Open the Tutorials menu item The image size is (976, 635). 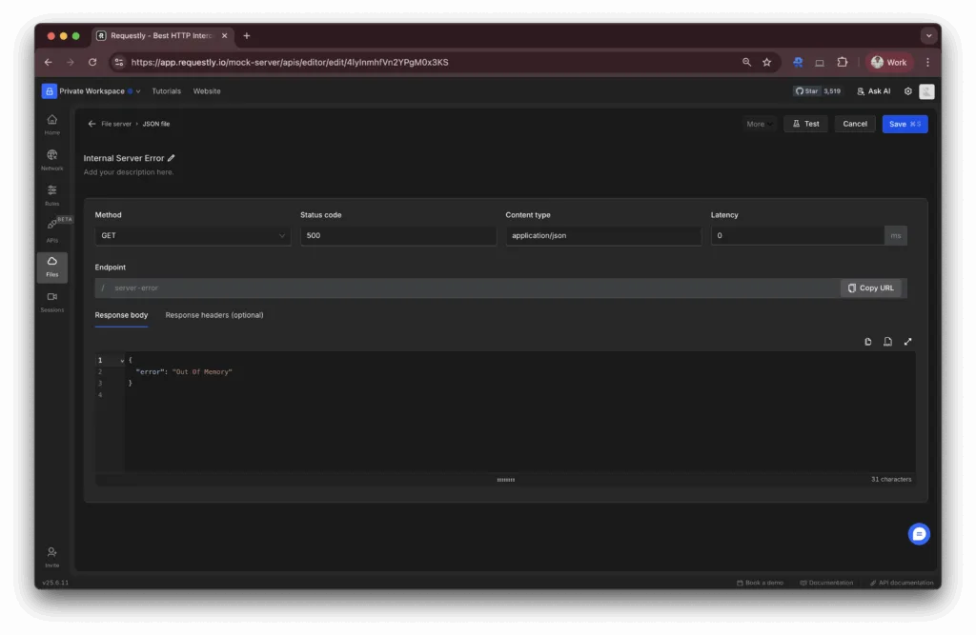coord(166,90)
